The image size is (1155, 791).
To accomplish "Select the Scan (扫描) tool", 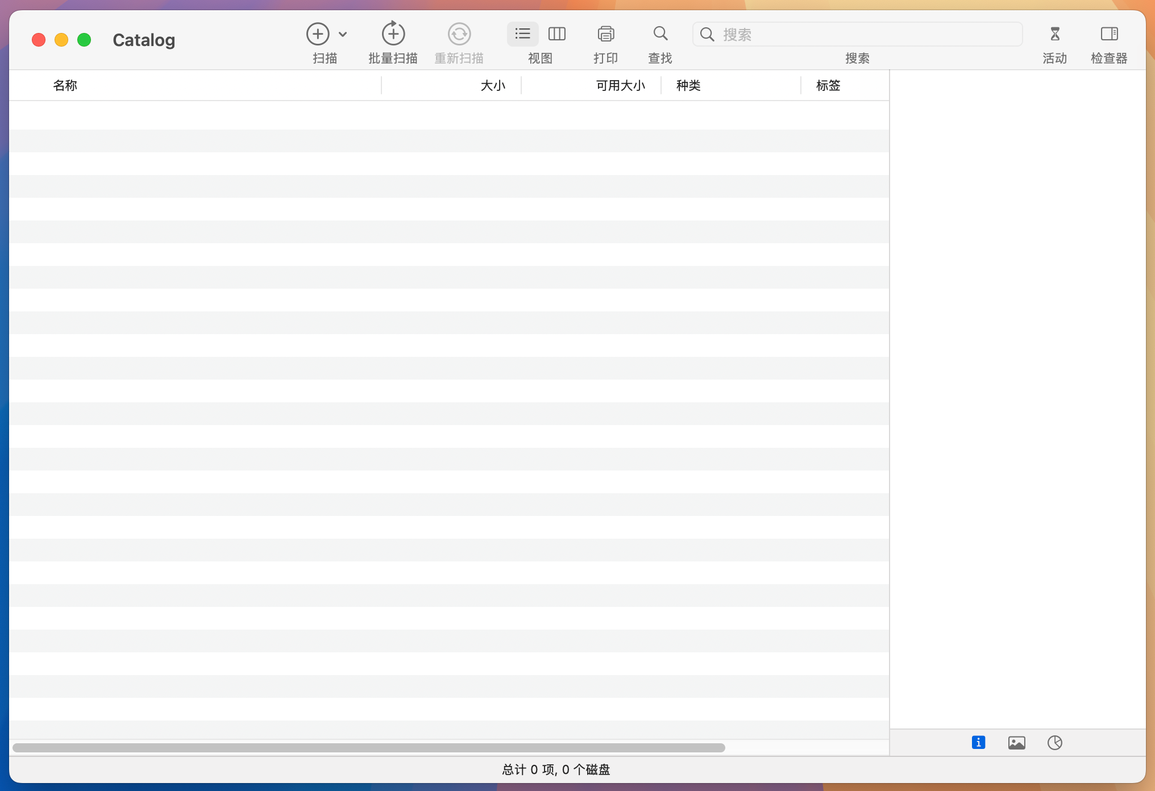I will (317, 34).
